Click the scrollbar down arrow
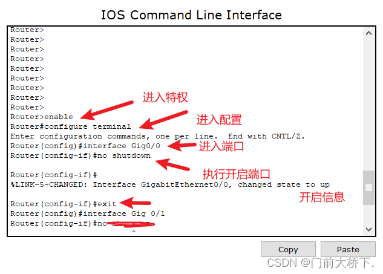Image resolution: width=383 pixels, height=274 pixels. pyautogui.click(x=368, y=229)
